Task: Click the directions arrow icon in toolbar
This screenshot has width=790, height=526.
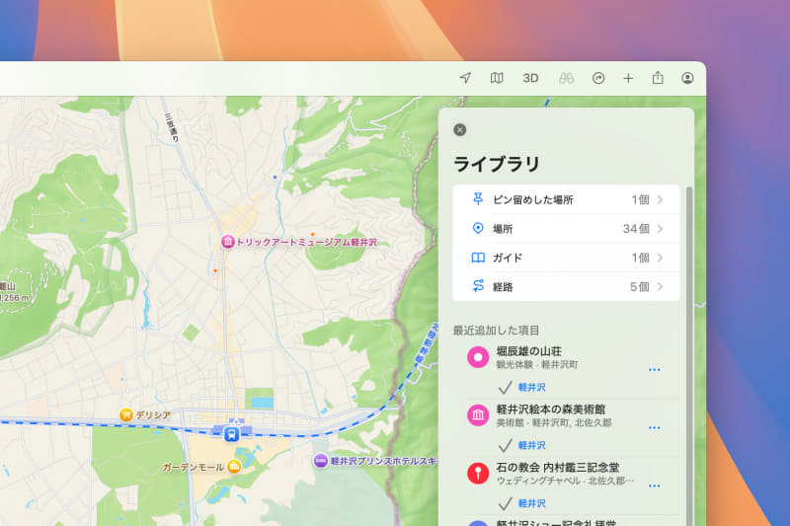Action: [x=598, y=78]
